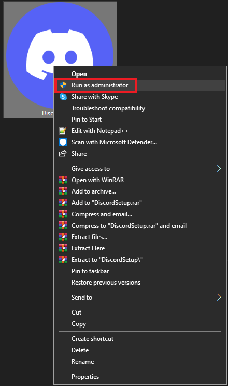228x386 pixels.
Task: Choose Cut from the menu
Action: 140,313
